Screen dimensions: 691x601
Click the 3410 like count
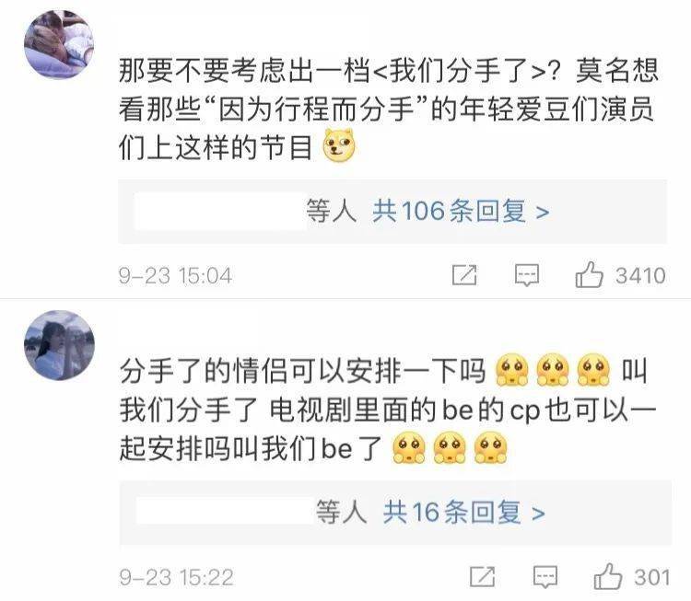tap(640, 275)
